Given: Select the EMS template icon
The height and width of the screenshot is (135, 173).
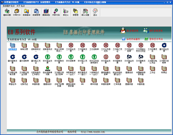Looking at the screenshot, I should (x=82, y=81).
